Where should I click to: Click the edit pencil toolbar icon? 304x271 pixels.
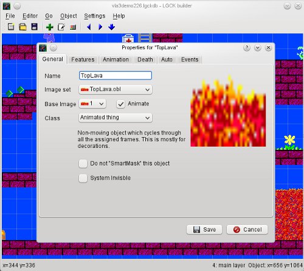point(61,27)
